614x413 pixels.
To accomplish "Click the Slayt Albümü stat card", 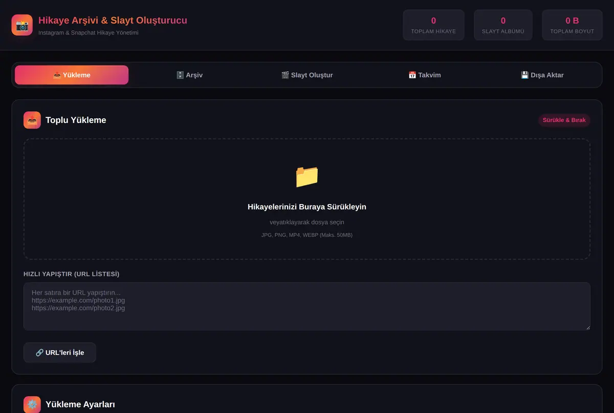I will 503,25.
